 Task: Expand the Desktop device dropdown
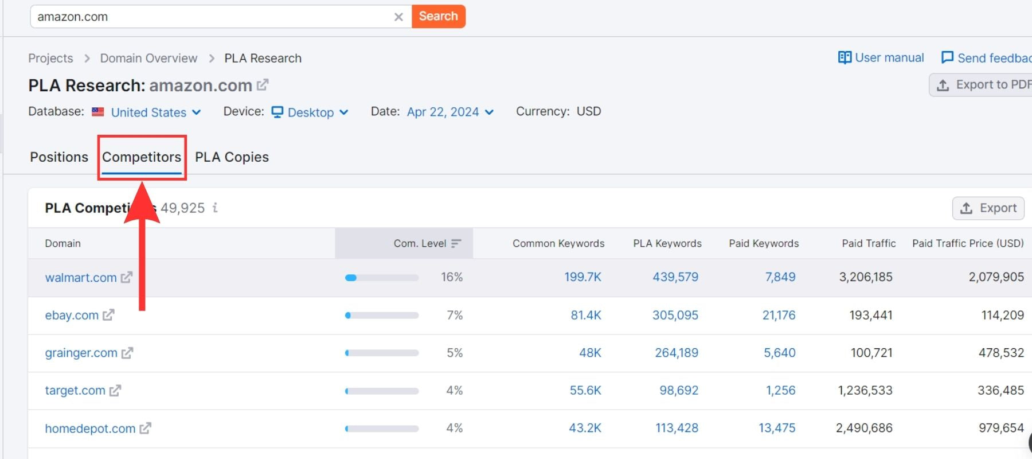[318, 112]
